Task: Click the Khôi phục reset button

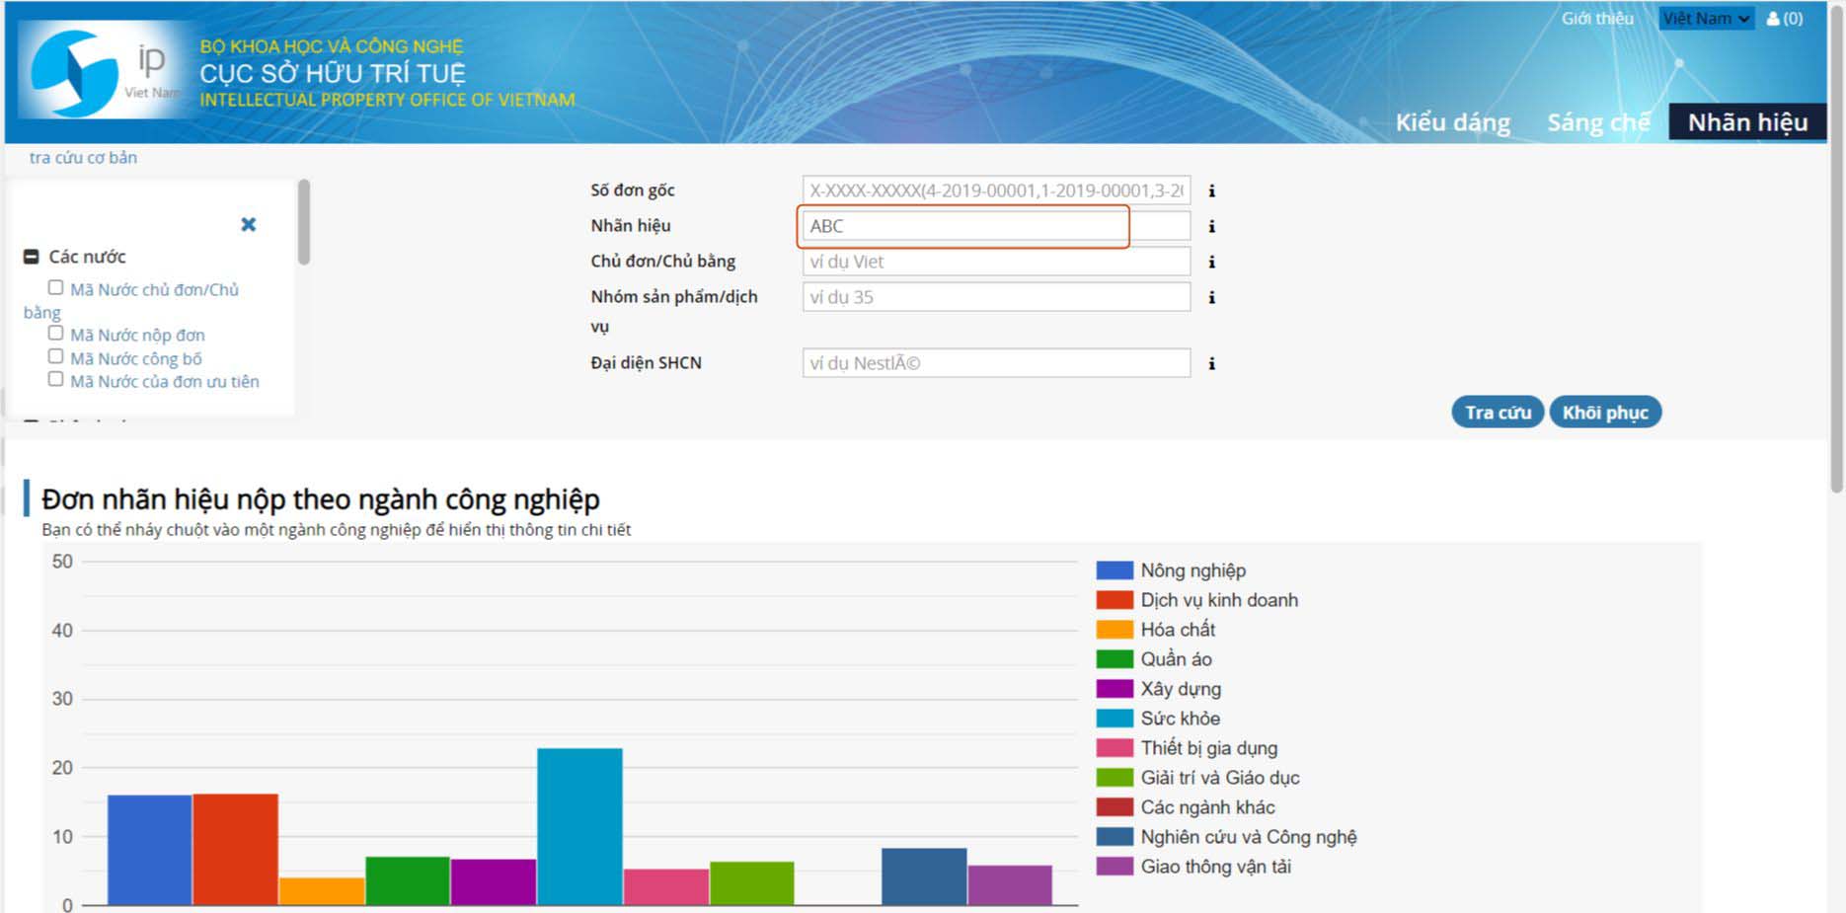Action: 1605,413
